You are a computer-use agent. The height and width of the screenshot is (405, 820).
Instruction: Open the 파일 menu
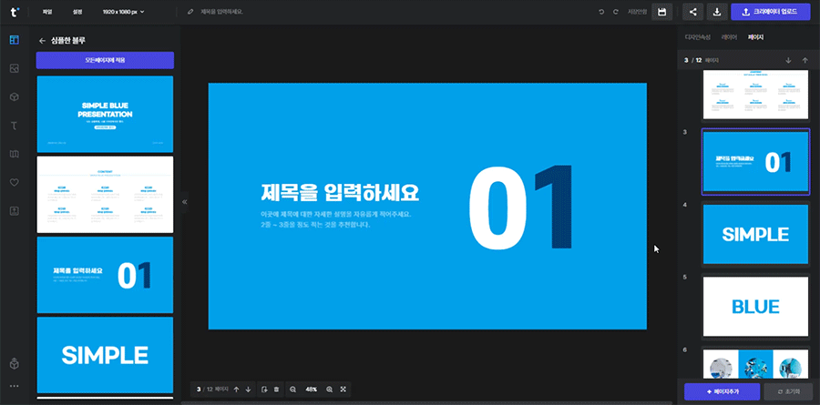pyautogui.click(x=46, y=12)
